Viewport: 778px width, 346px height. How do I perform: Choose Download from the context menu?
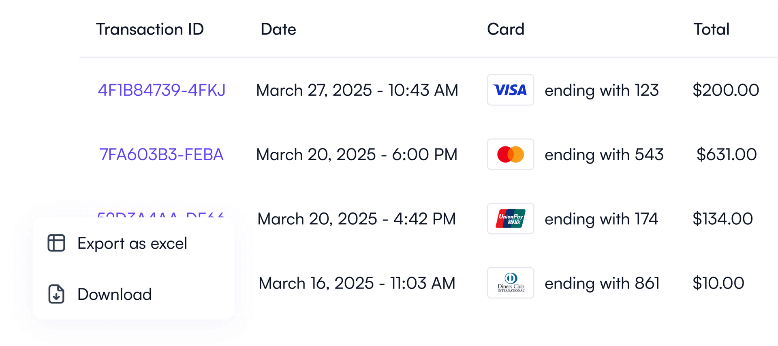coord(114,294)
